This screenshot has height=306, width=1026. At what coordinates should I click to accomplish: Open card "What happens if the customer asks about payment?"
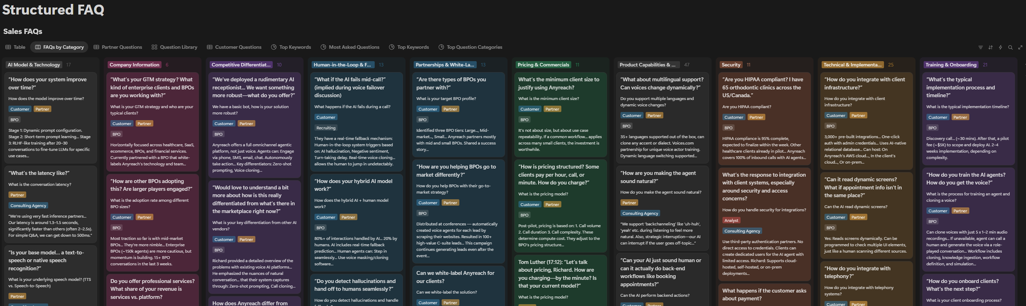[x=765, y=295]
